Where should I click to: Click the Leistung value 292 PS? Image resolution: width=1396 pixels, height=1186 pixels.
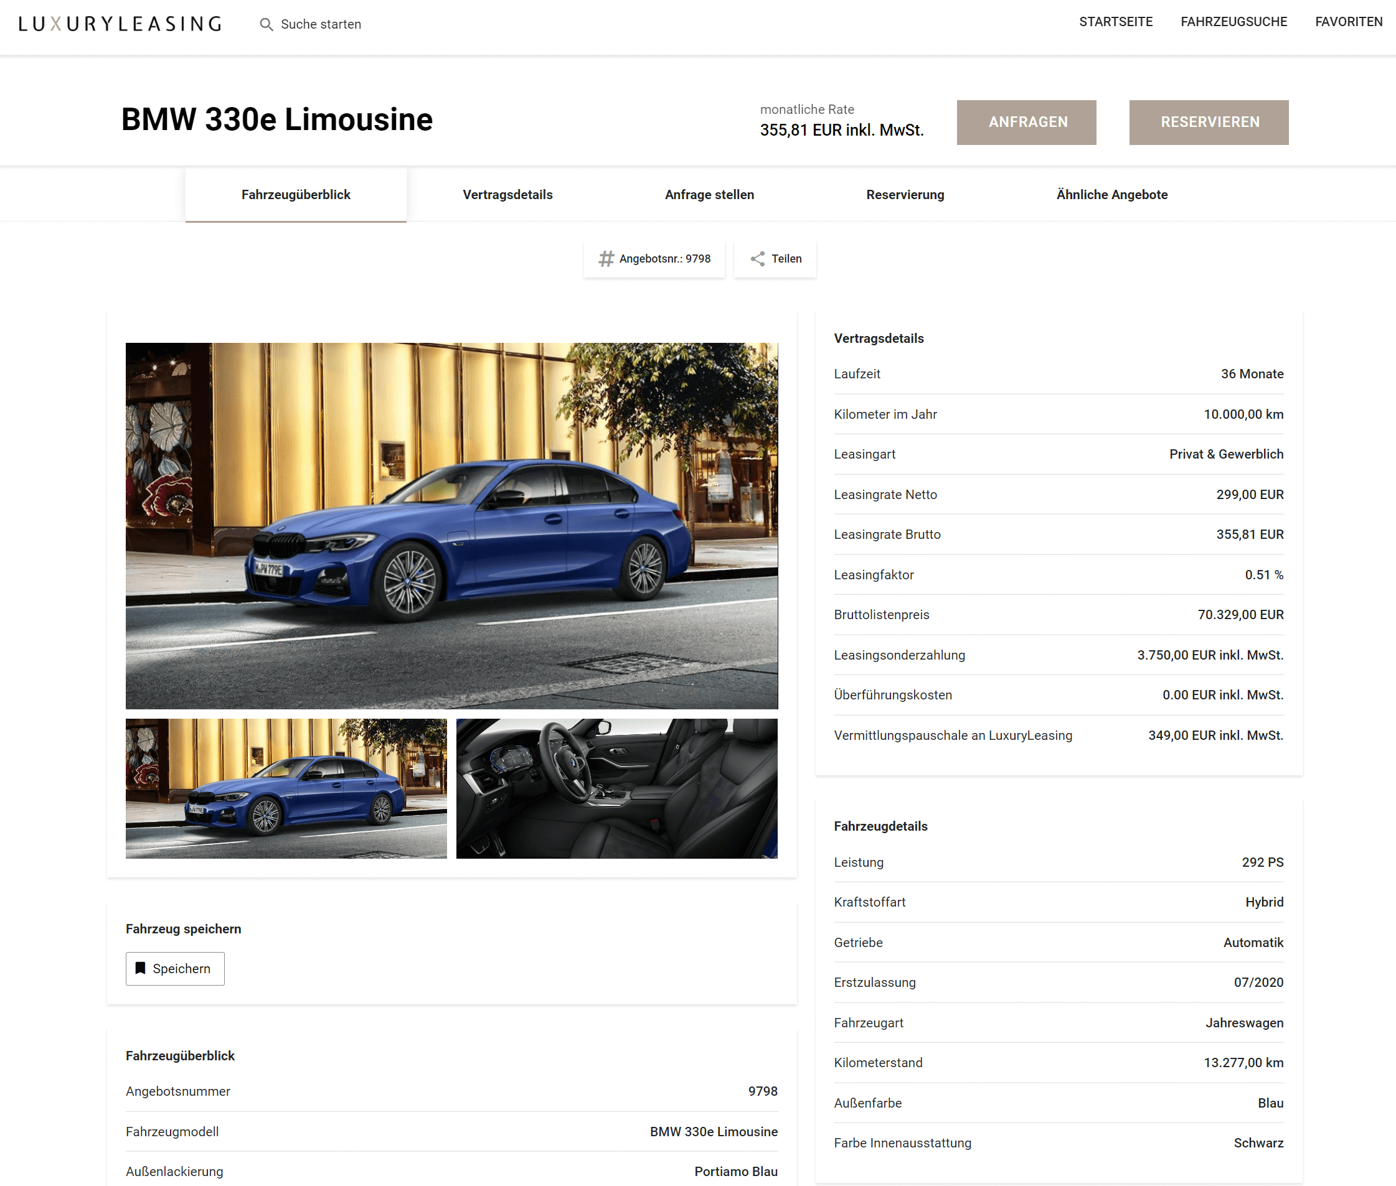1262,862
